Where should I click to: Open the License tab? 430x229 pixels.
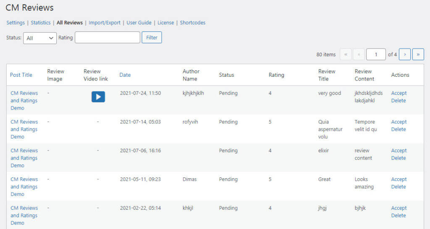point(165,23)
